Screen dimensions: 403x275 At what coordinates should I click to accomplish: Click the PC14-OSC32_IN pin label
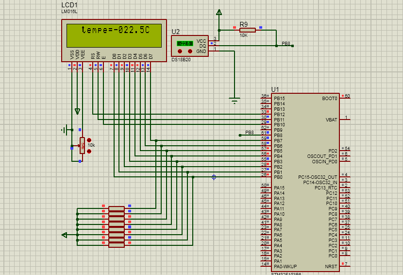click(x=320, y=182)
